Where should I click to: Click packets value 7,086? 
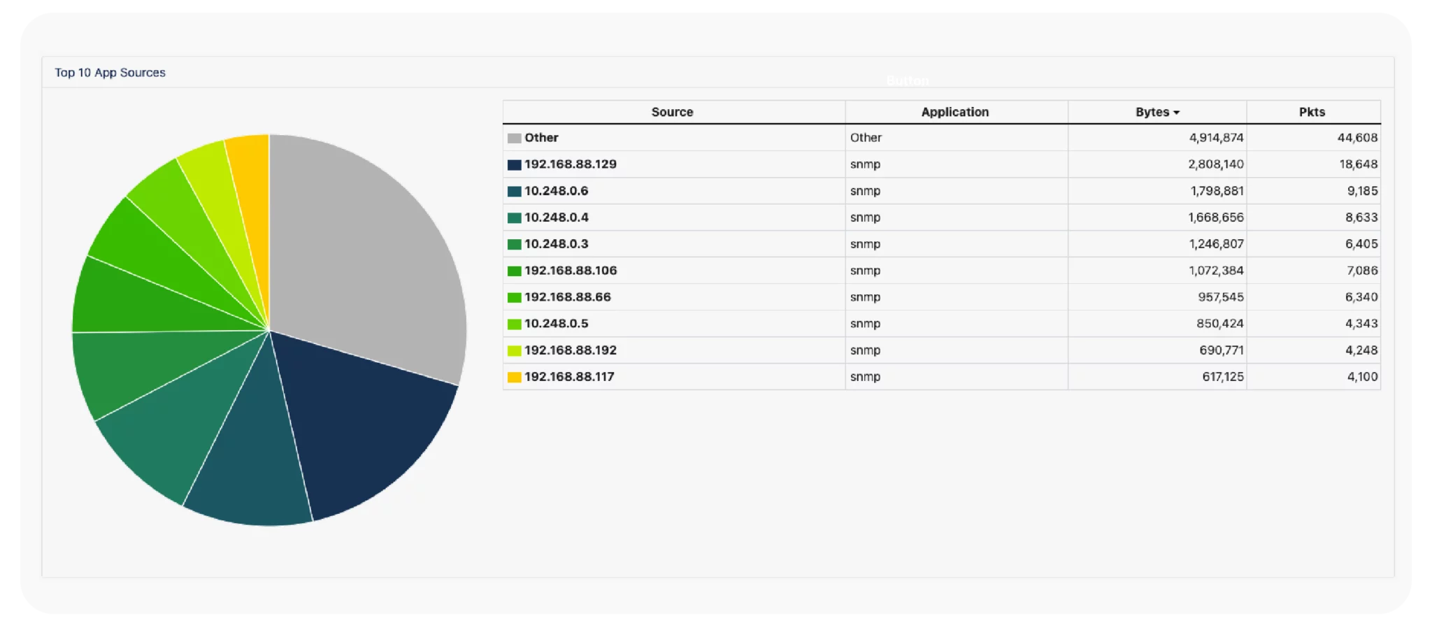[1362, 271]
